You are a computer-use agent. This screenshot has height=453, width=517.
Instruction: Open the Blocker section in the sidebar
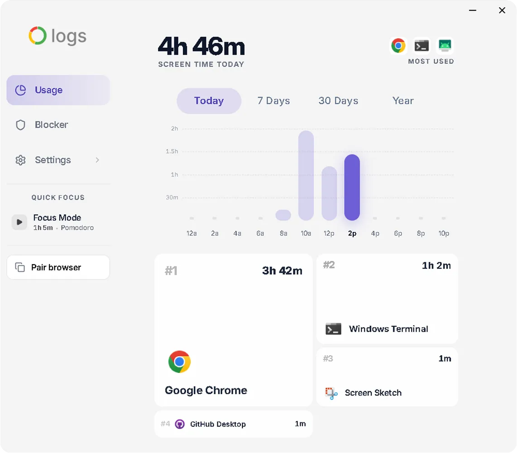(58, 125)
